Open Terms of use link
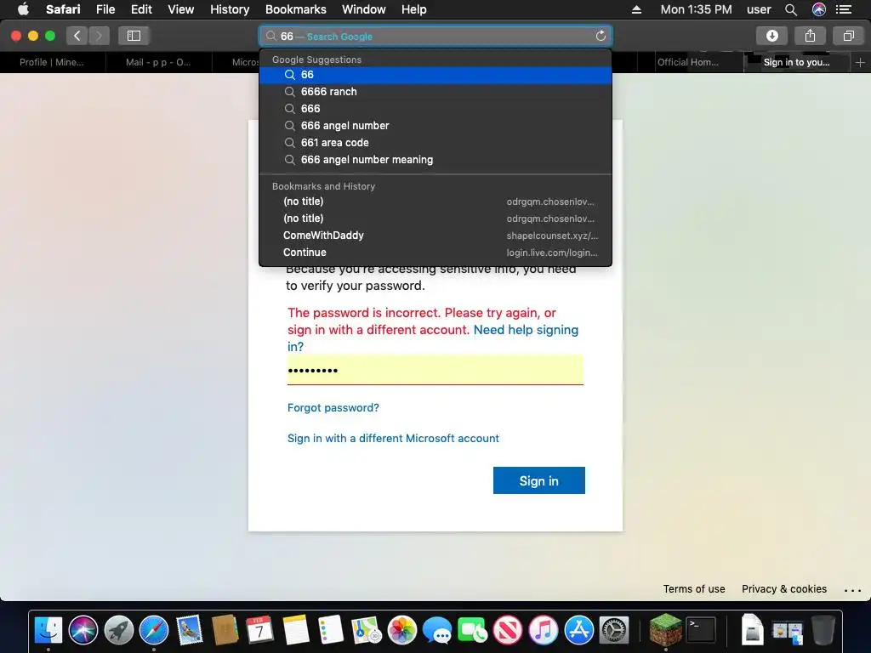 click(x=694, y=589)
